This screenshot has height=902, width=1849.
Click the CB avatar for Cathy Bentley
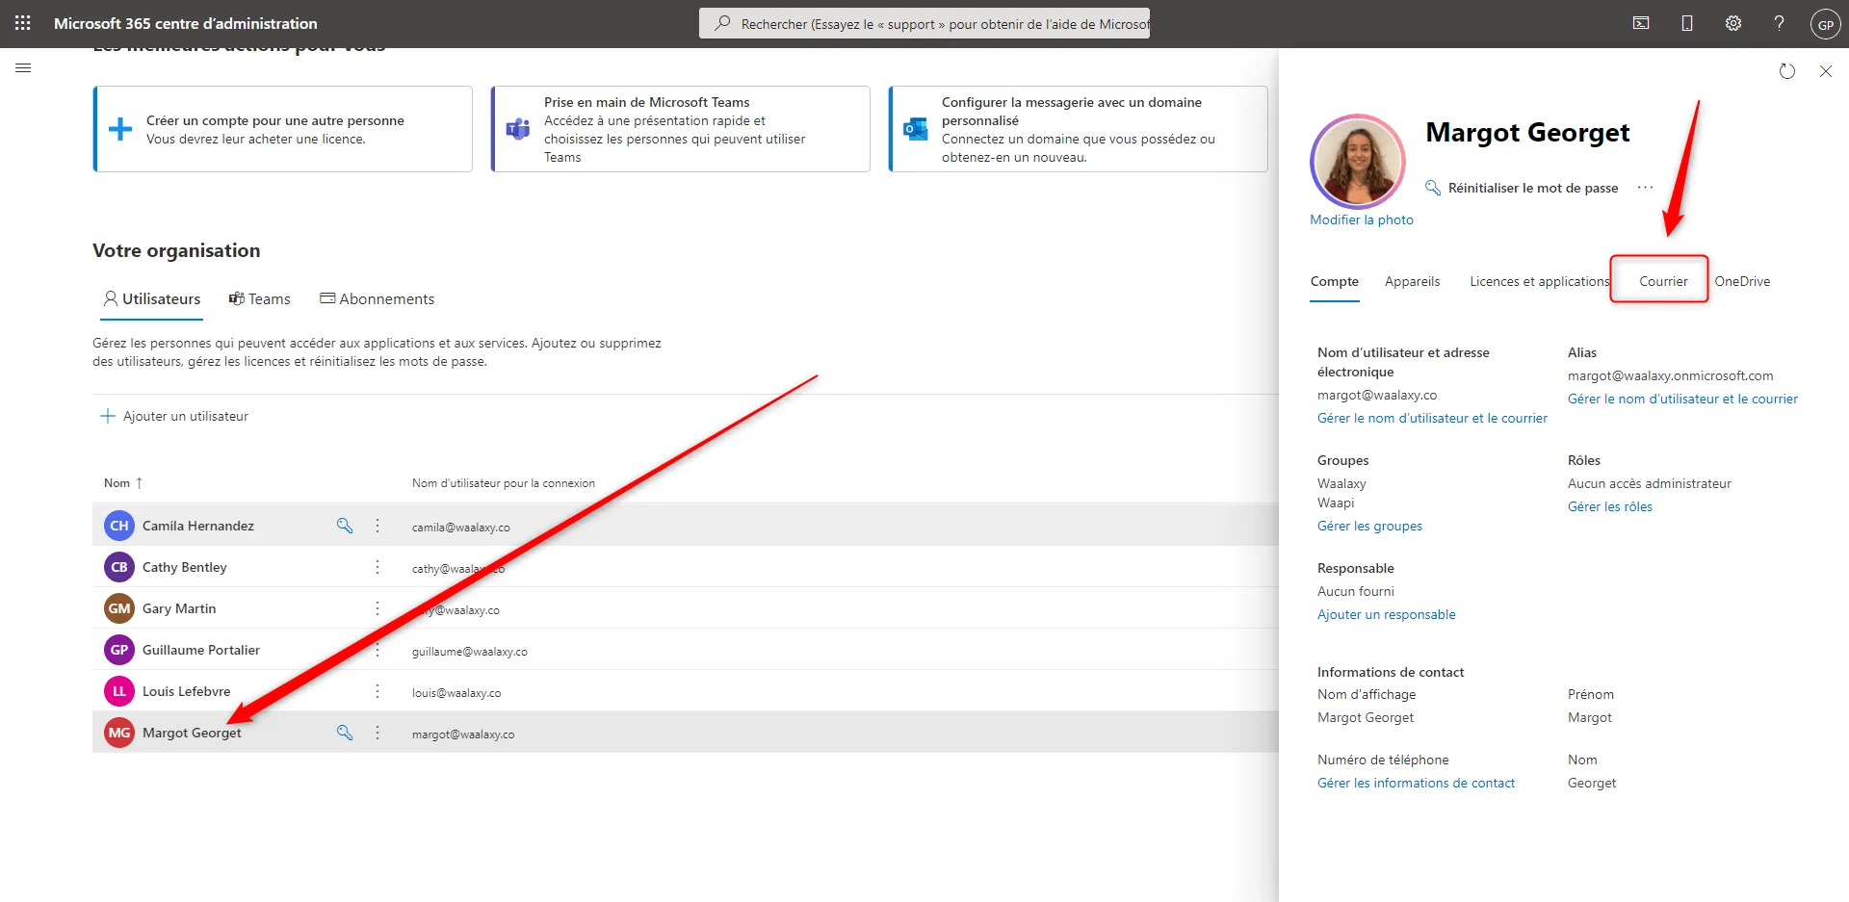(x=119, y=567)
